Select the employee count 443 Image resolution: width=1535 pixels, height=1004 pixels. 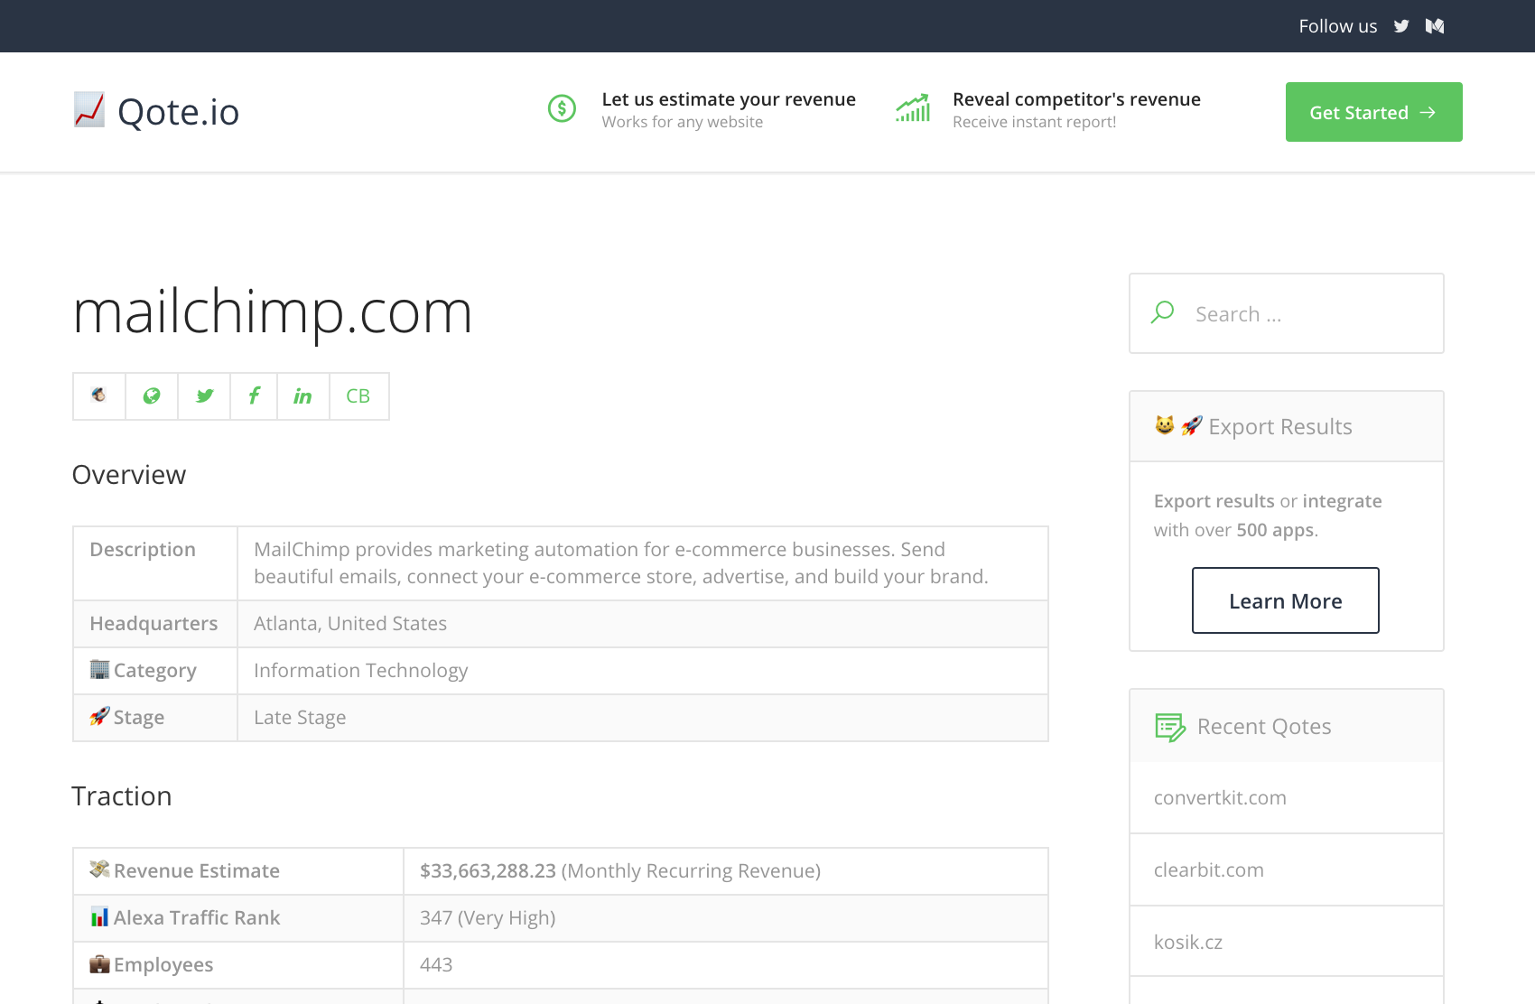(x=436, y=965)
